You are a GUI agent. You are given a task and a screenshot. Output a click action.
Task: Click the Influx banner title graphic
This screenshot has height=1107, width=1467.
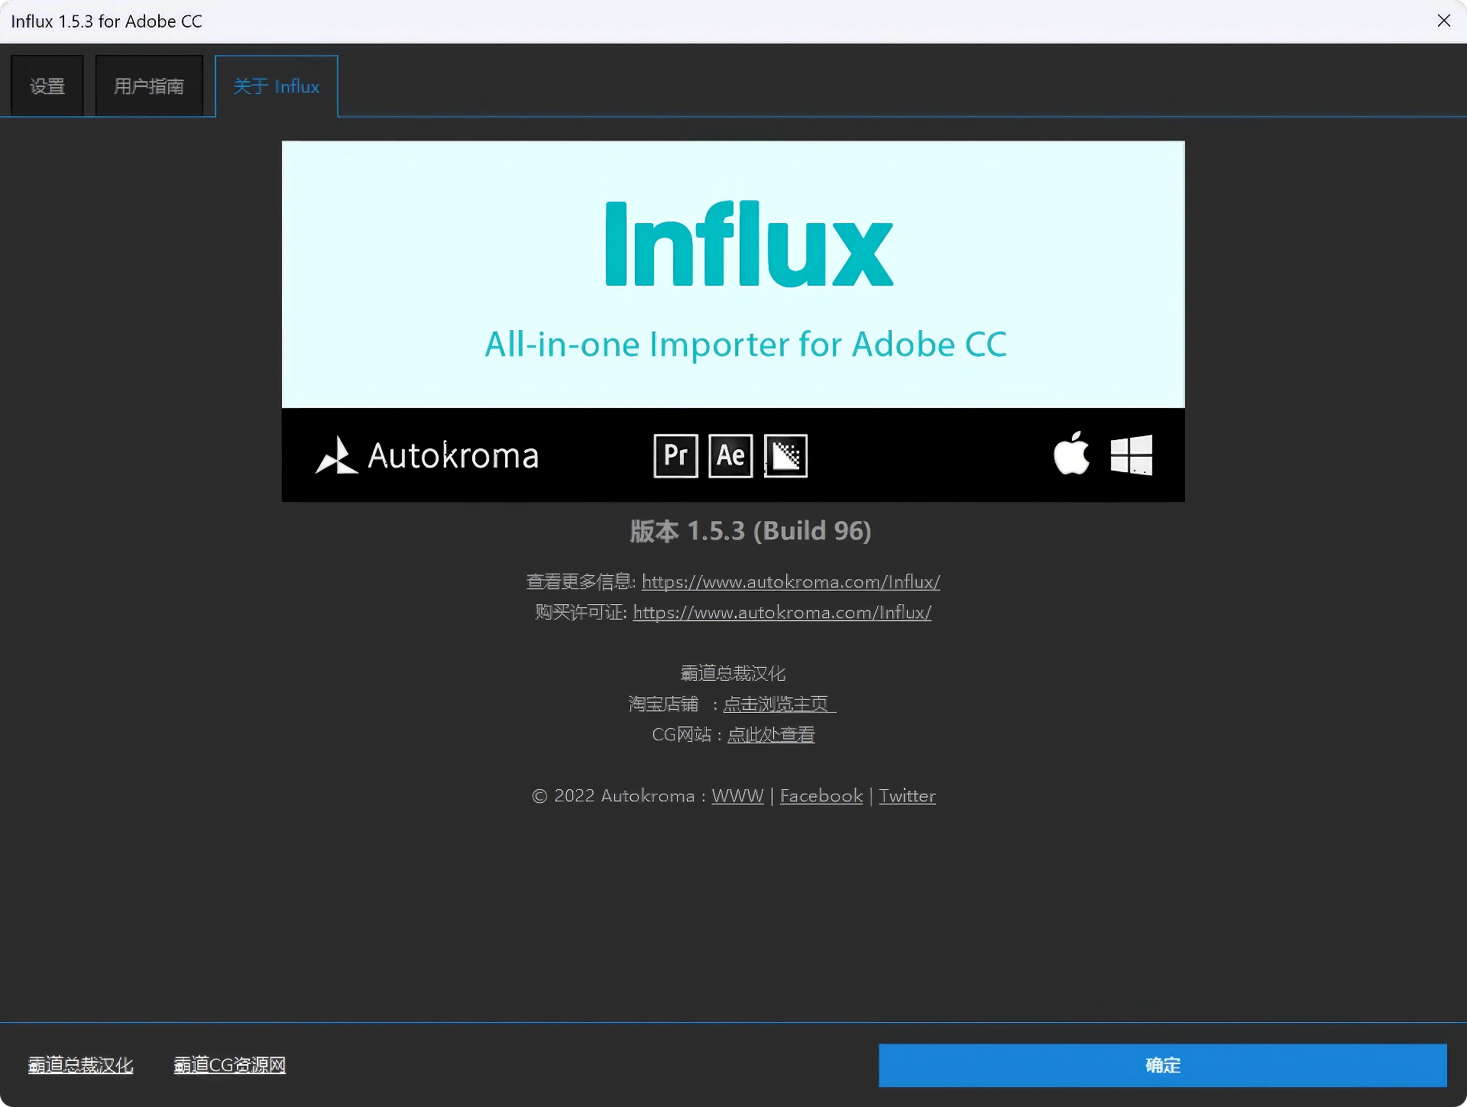coord(749,244)
